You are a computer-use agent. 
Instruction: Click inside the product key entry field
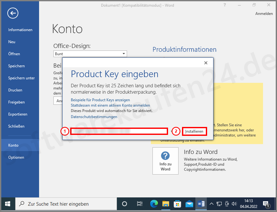pyautogui.click(x=119, y=131)
